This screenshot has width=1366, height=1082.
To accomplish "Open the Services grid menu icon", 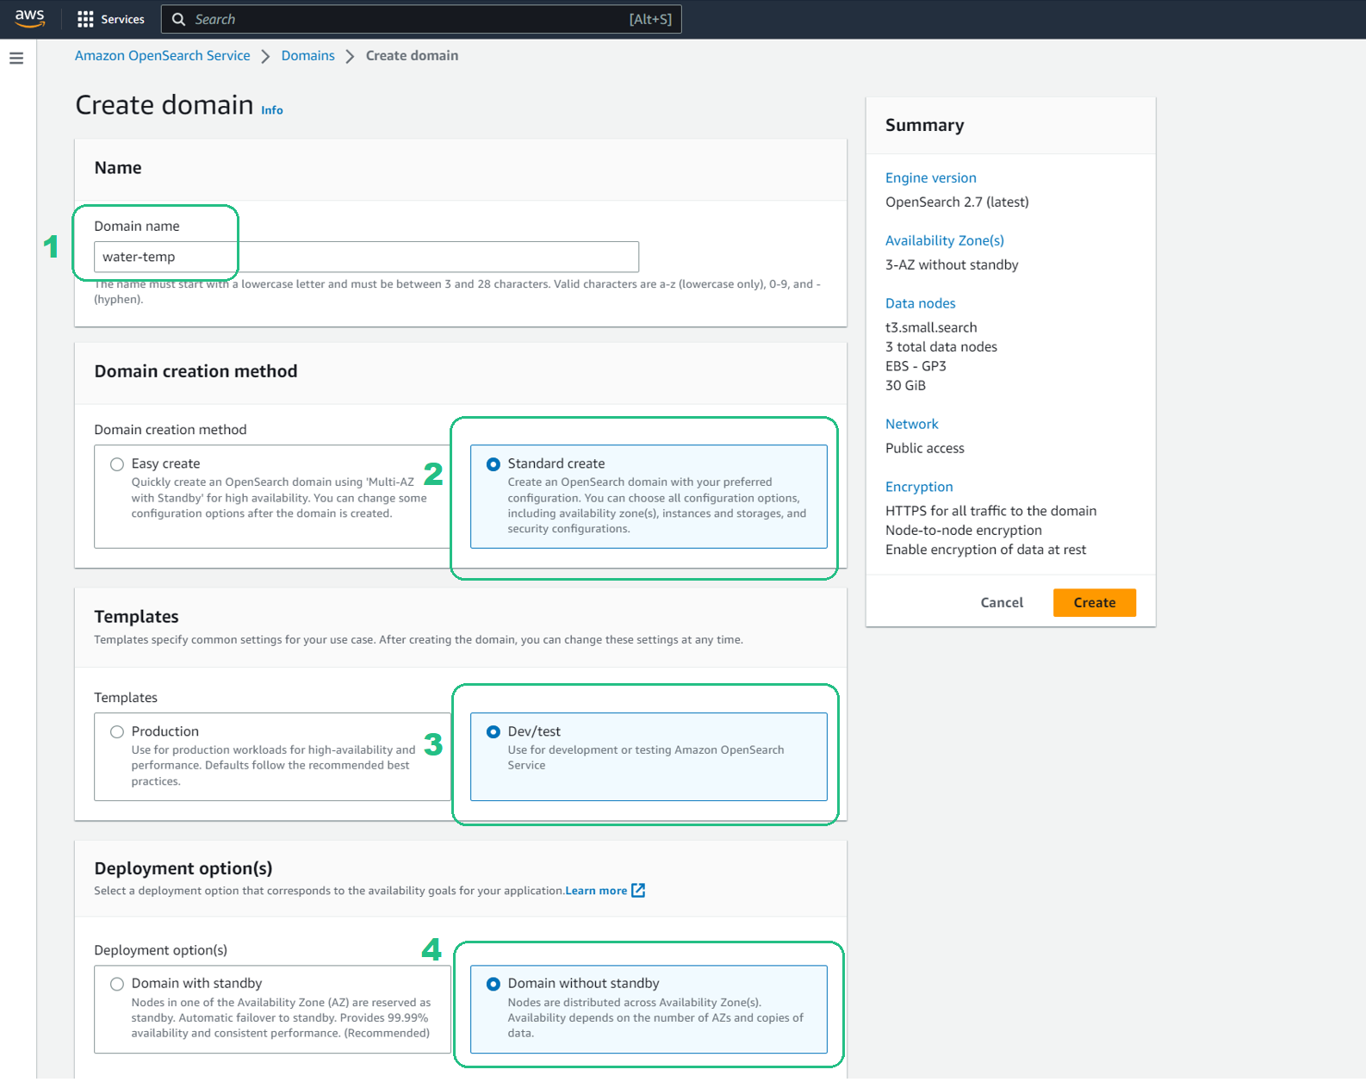I will click(85, 19).
